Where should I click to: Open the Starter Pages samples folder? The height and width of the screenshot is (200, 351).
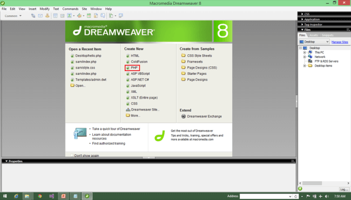[197, 73]
